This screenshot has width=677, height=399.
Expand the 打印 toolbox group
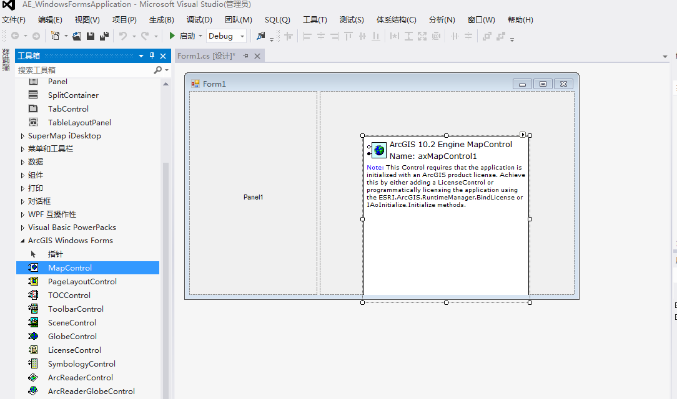22,188
